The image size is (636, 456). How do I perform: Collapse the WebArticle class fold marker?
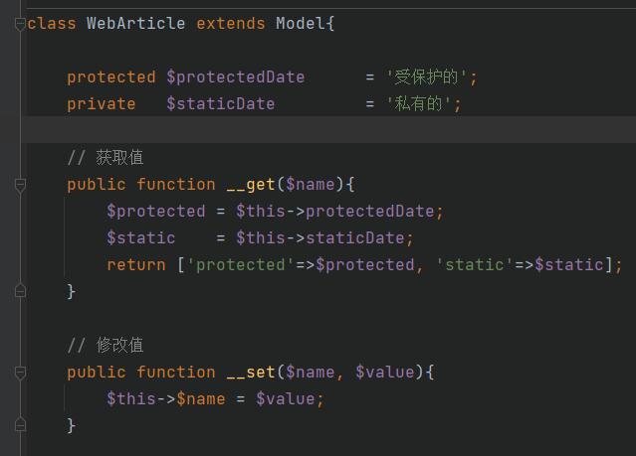coord(20,23)
